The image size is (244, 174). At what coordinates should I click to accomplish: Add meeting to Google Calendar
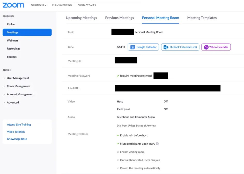pyautogui.click(x=143, y=47)
